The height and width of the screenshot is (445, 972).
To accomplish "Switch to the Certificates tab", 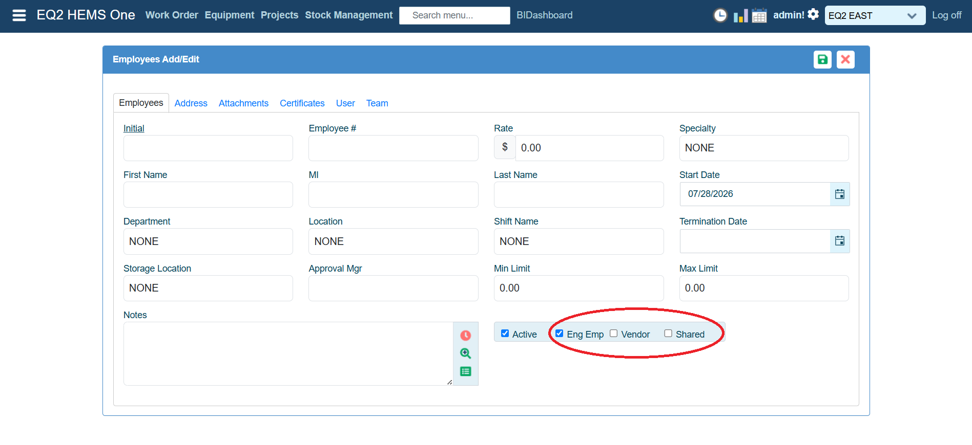I will click(x=302, y=103).
